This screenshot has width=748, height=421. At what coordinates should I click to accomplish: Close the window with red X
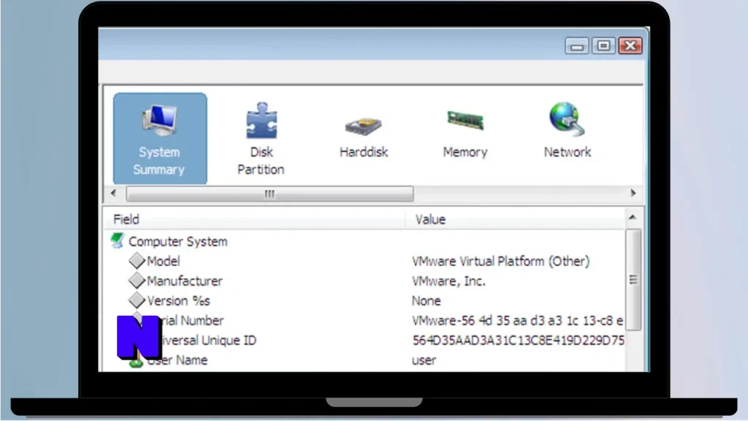point(630,46)
